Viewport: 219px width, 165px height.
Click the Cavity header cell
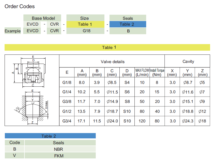coord(188,62)
